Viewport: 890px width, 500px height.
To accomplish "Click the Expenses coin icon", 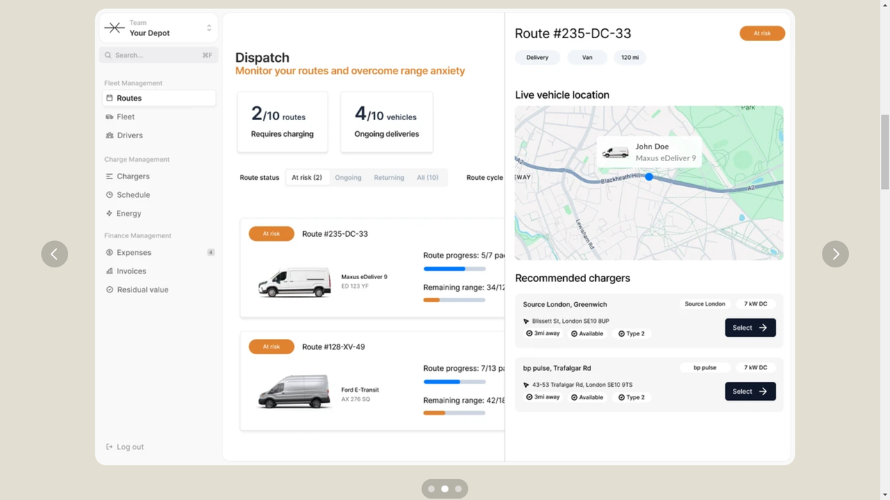I will point(109,253).
